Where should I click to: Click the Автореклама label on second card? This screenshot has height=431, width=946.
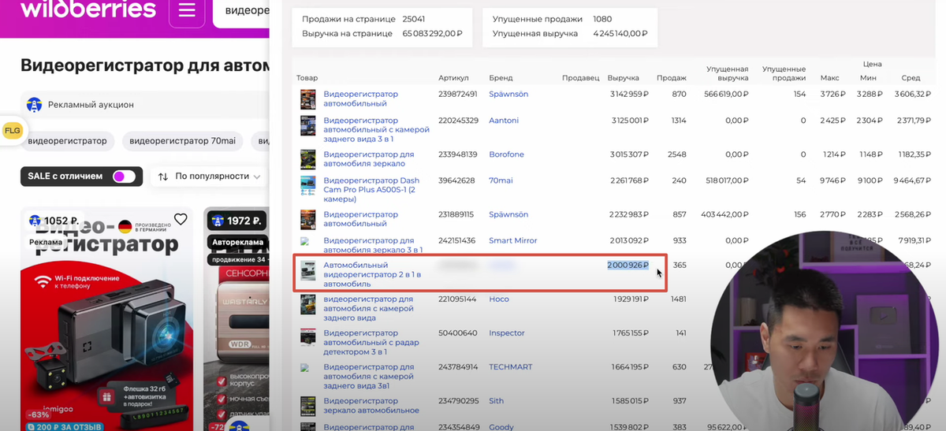pyautogui.click(x=238, y=243)
